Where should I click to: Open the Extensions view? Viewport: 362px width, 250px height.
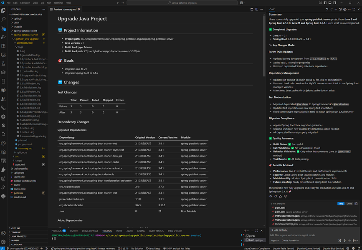click(x=3, y=46)
